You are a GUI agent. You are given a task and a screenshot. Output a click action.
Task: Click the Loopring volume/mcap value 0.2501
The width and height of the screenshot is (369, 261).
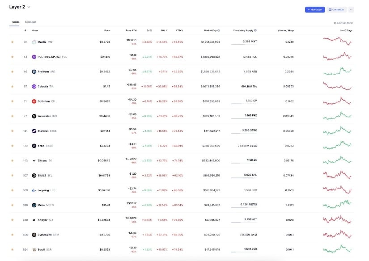(289, 190)
